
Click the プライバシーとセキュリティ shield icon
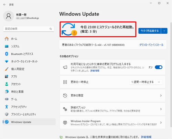click(x=7, y=114)
